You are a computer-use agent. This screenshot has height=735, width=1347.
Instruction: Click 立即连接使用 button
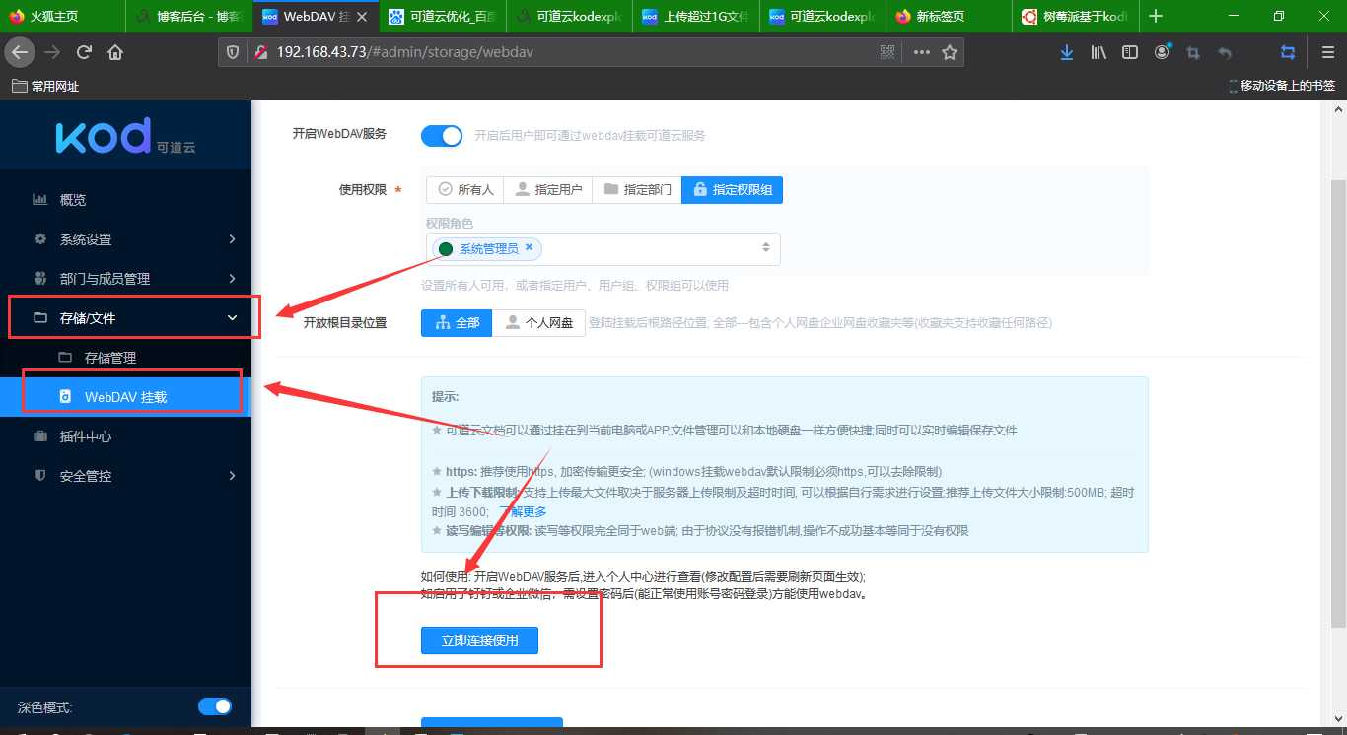[x=480, y=640]
